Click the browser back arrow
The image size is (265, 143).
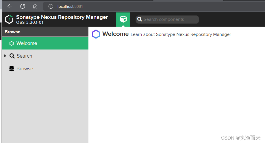coord(10,6)
